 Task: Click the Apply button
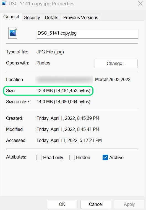pyautogui.click(x=129, y=204)
